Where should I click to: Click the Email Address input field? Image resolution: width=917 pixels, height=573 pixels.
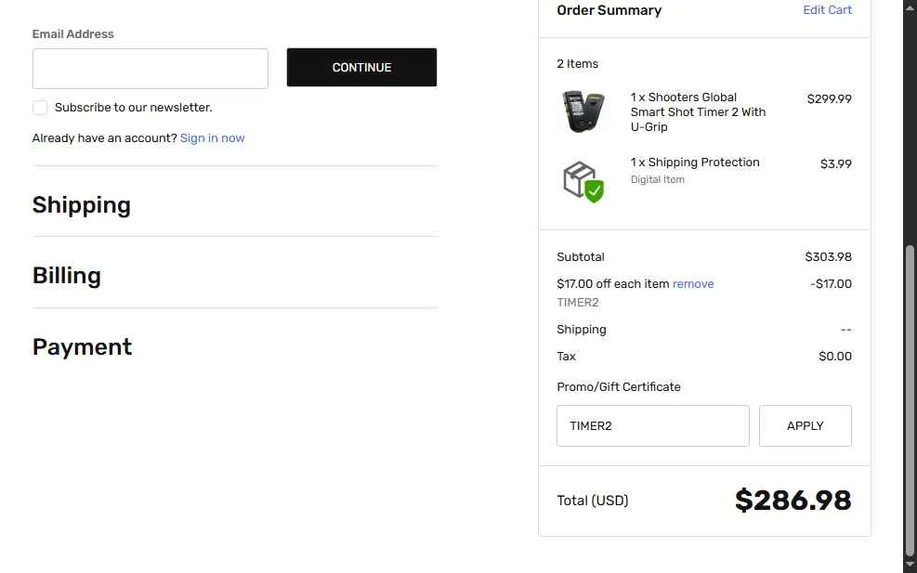tap(151, 69)
